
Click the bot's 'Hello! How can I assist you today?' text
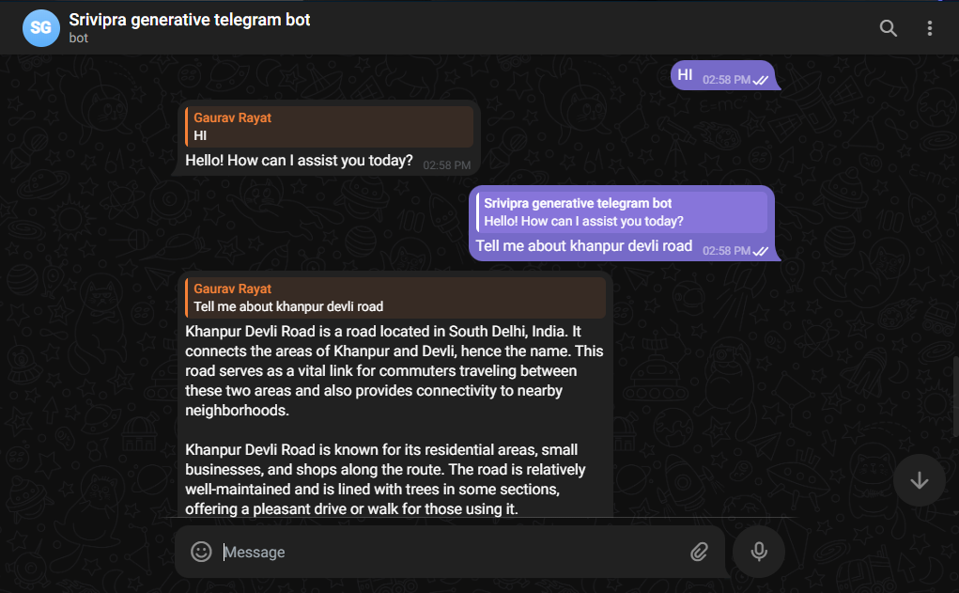(299, 161)
